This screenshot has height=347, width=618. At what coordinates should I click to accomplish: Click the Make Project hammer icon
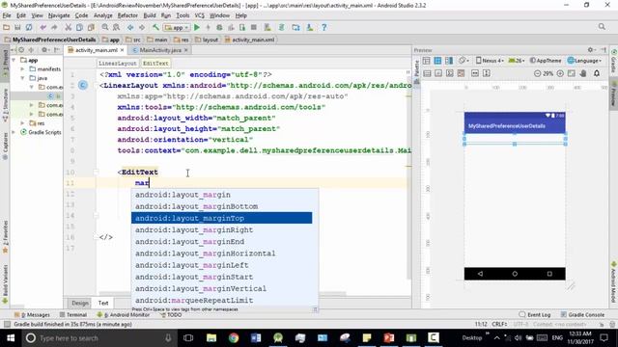(x=155, y=27)
